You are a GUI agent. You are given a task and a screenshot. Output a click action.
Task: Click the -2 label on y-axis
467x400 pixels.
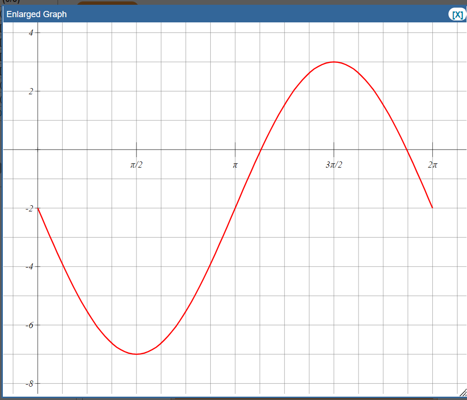point(29,207)
